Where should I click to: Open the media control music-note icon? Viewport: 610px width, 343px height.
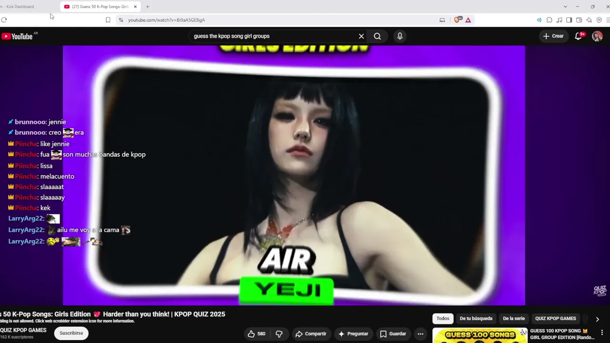point(559,20)
